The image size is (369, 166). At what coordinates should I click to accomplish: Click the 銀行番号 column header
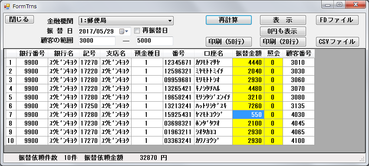click(x=32, y=53)
